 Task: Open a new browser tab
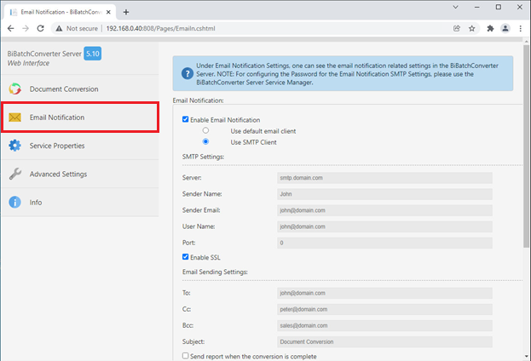coord(126,11)
